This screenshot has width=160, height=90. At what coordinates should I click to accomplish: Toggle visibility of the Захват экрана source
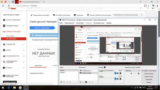[80, 73]
